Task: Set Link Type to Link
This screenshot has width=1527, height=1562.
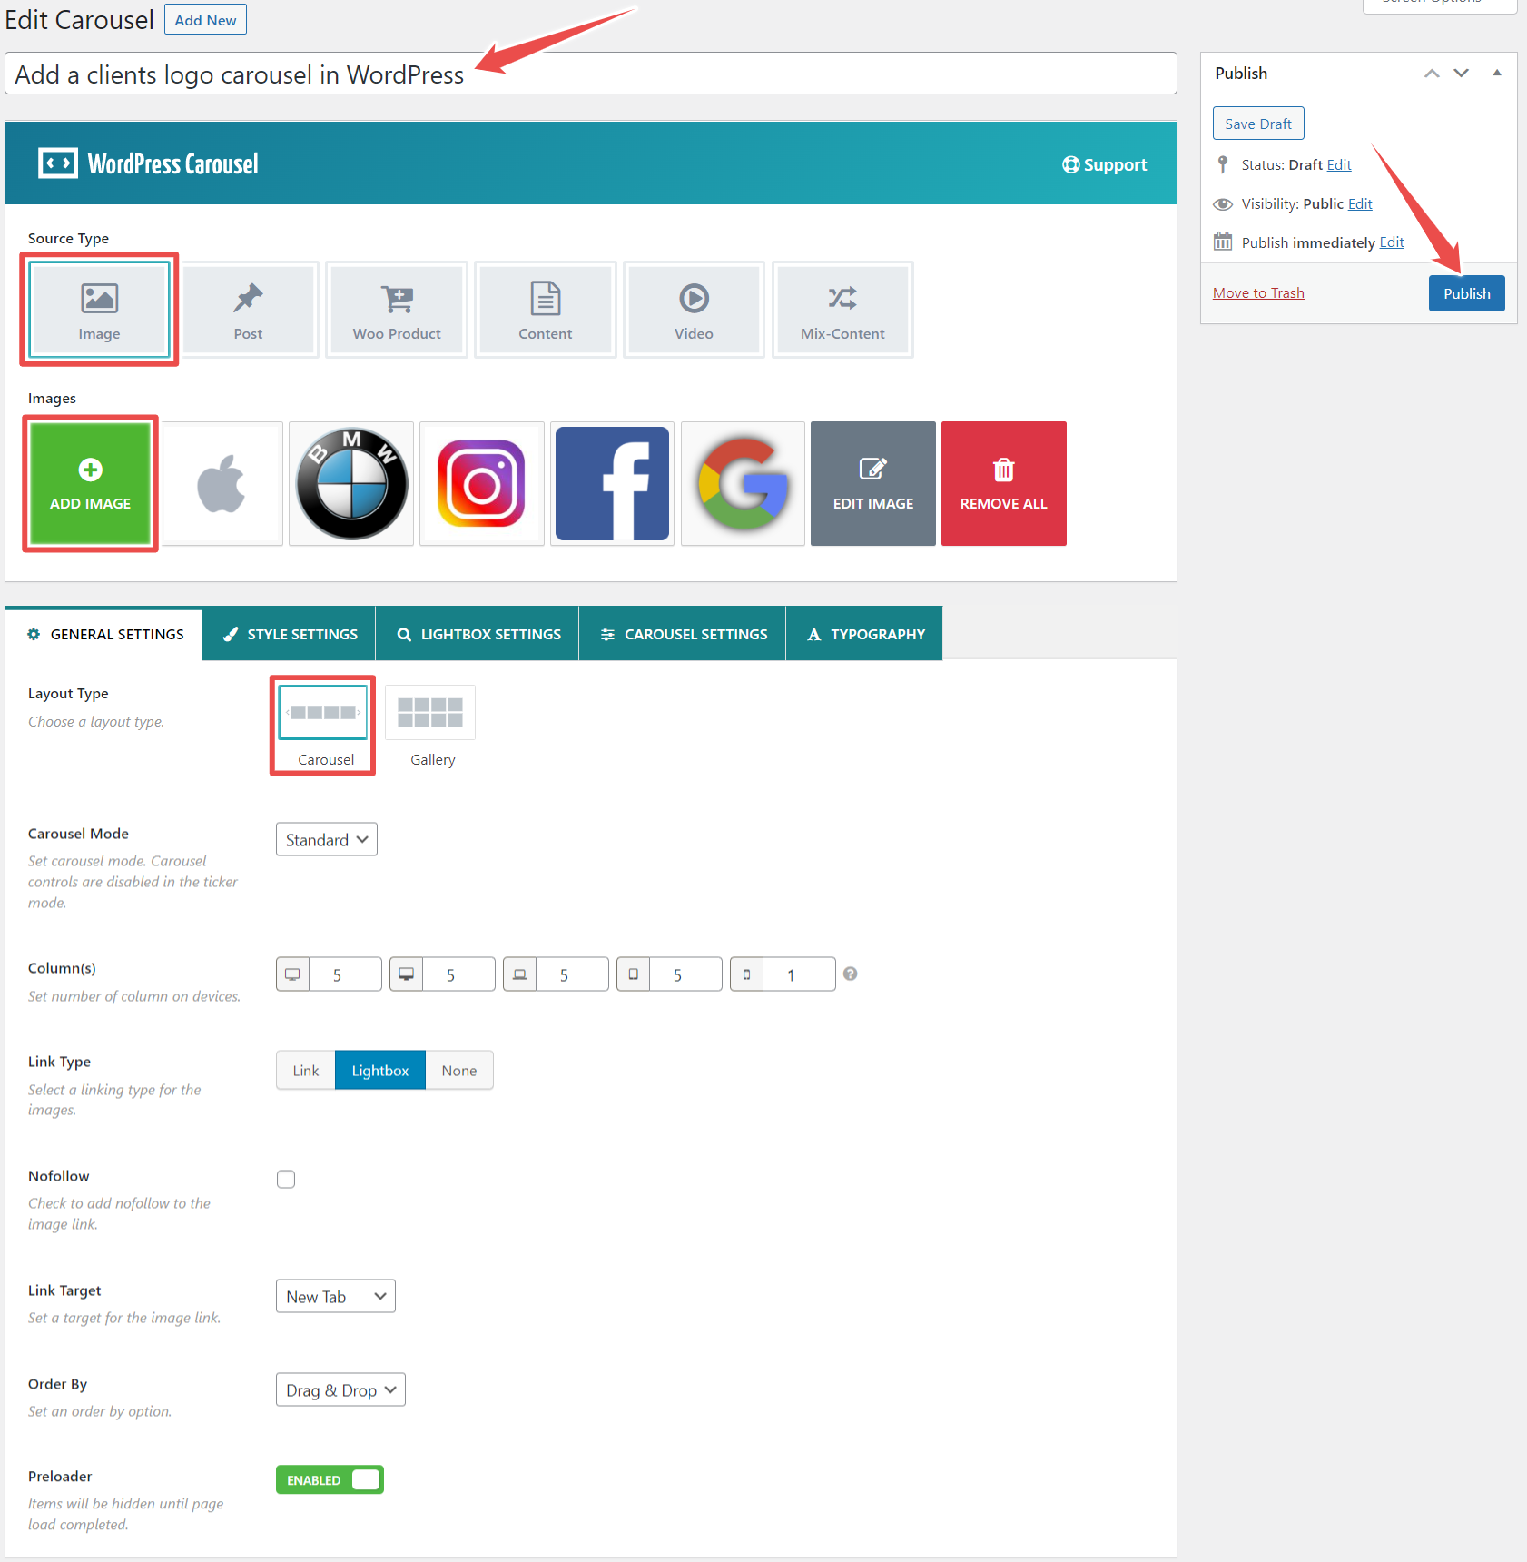Action: point(306,1071)
